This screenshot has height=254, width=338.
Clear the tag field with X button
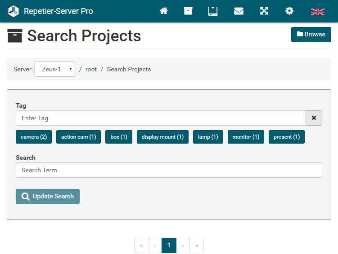point(314,118)
